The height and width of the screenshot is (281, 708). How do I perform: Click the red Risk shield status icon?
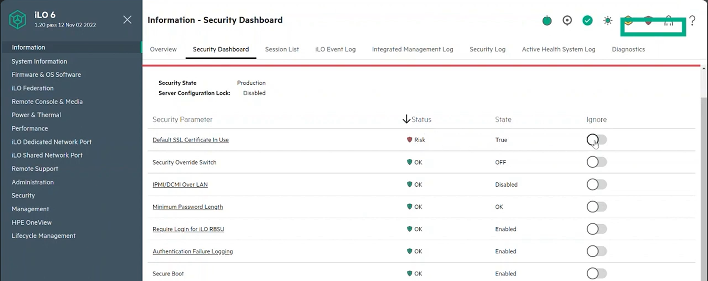click(x=410, y=139)
